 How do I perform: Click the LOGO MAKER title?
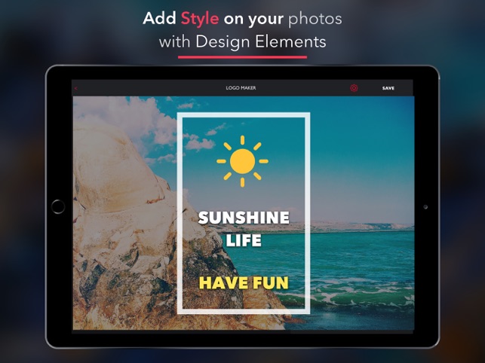tap(241, 88)
